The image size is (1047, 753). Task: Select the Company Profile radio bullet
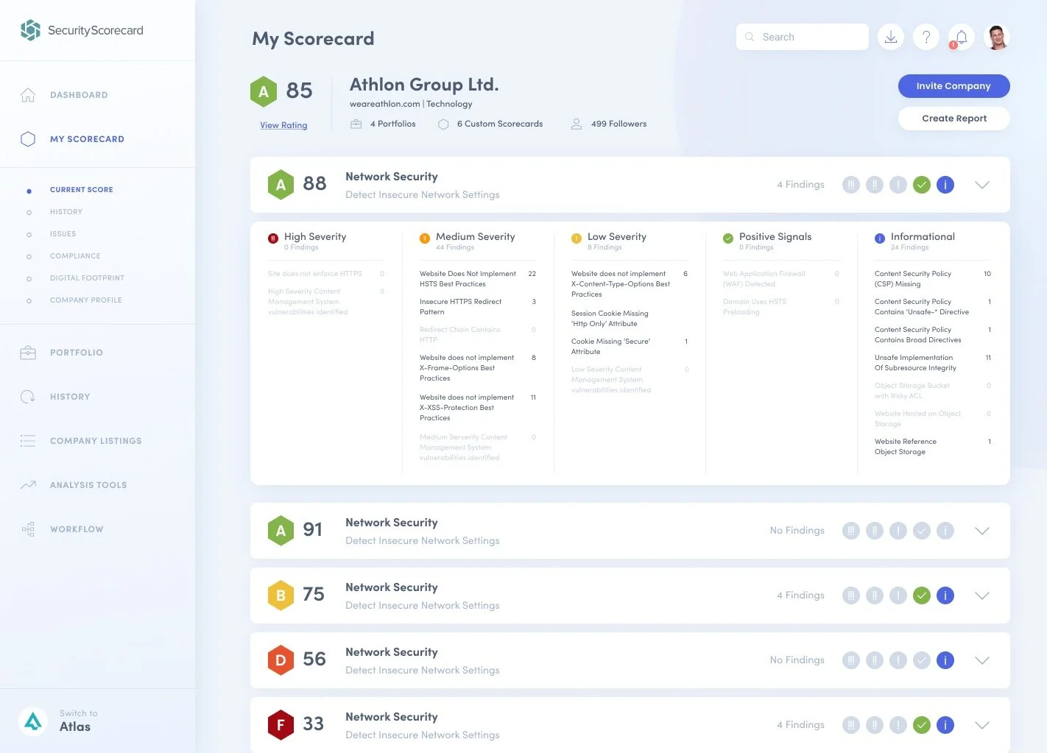point(29,301)
